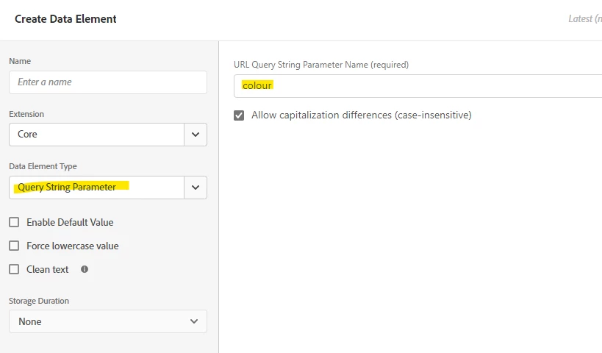Click the Enable Default Value label text
602x353 pixels.
pyautogui.click(x=70, y=222)
